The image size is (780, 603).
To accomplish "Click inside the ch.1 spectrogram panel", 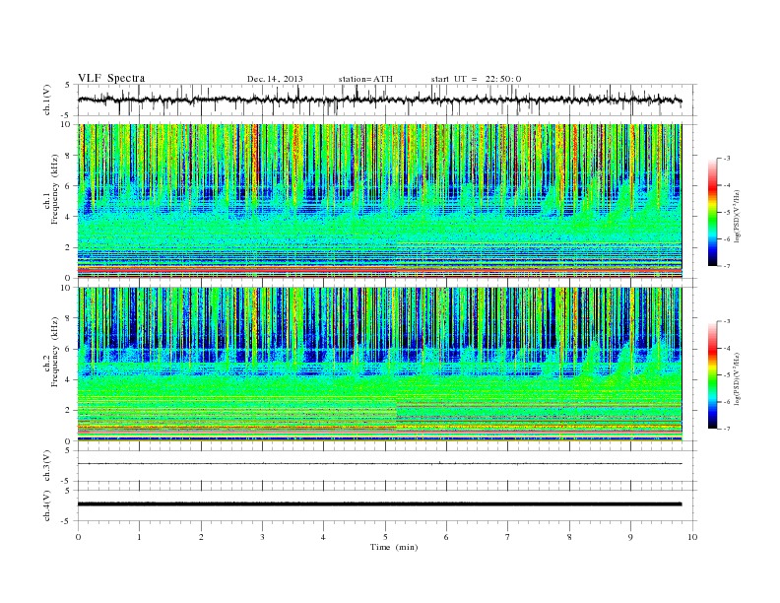I will click(x=379, y=201).
